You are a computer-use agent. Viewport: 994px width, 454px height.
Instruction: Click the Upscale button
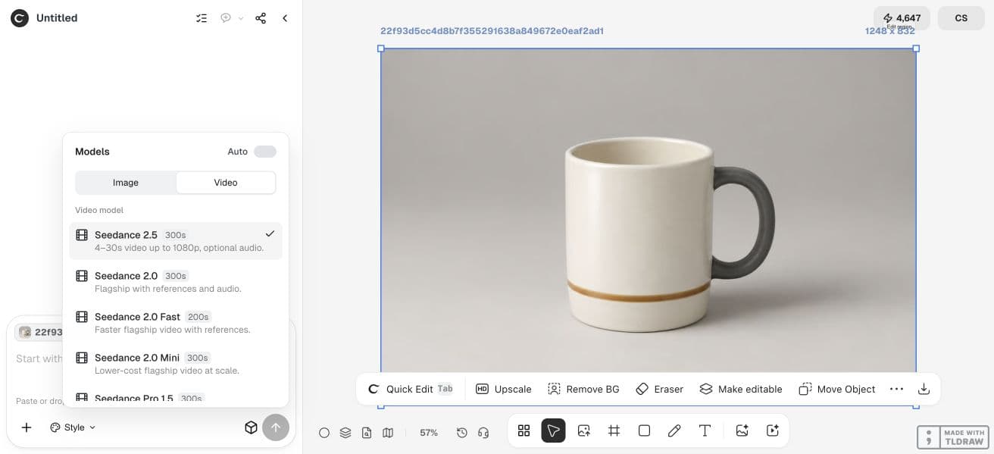(x=504, y=389)
